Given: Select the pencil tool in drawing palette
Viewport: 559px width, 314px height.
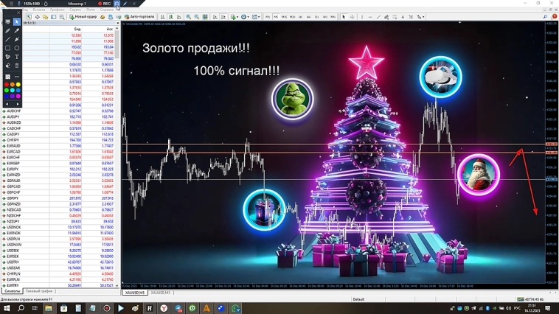Looking at the screenshot, I should (x=8, y=31).
